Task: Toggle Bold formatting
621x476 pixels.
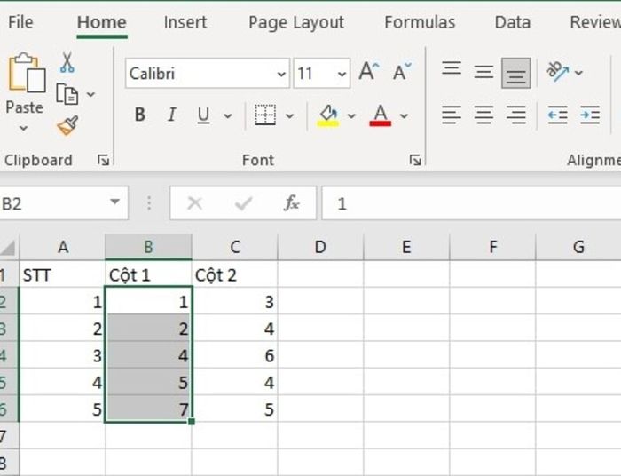Action: click(140, 115)
